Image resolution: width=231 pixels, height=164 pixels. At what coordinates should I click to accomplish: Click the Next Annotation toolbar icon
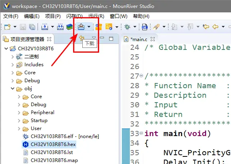[174, 27]
